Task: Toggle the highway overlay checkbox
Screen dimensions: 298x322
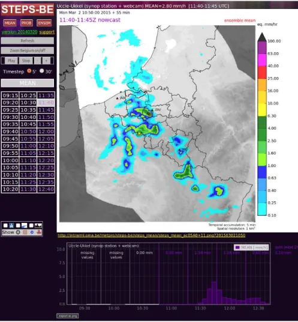Action: click(x=5, y=225)
